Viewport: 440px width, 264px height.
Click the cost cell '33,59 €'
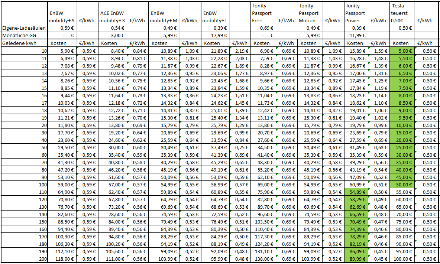point(215,140)
